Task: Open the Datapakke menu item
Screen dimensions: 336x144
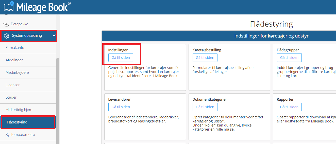Action: [20, 24]
